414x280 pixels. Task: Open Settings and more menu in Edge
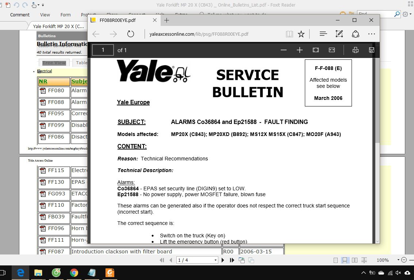coord(371,34)
